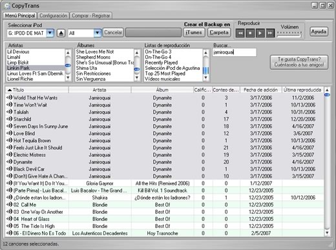Select song 06 - El Dinero No Es Todo
Screen dimensions: 336x250
tap(164, 233)
